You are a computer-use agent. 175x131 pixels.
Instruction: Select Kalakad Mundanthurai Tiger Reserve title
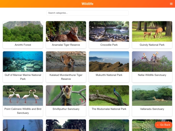click(x=66, y=77)
